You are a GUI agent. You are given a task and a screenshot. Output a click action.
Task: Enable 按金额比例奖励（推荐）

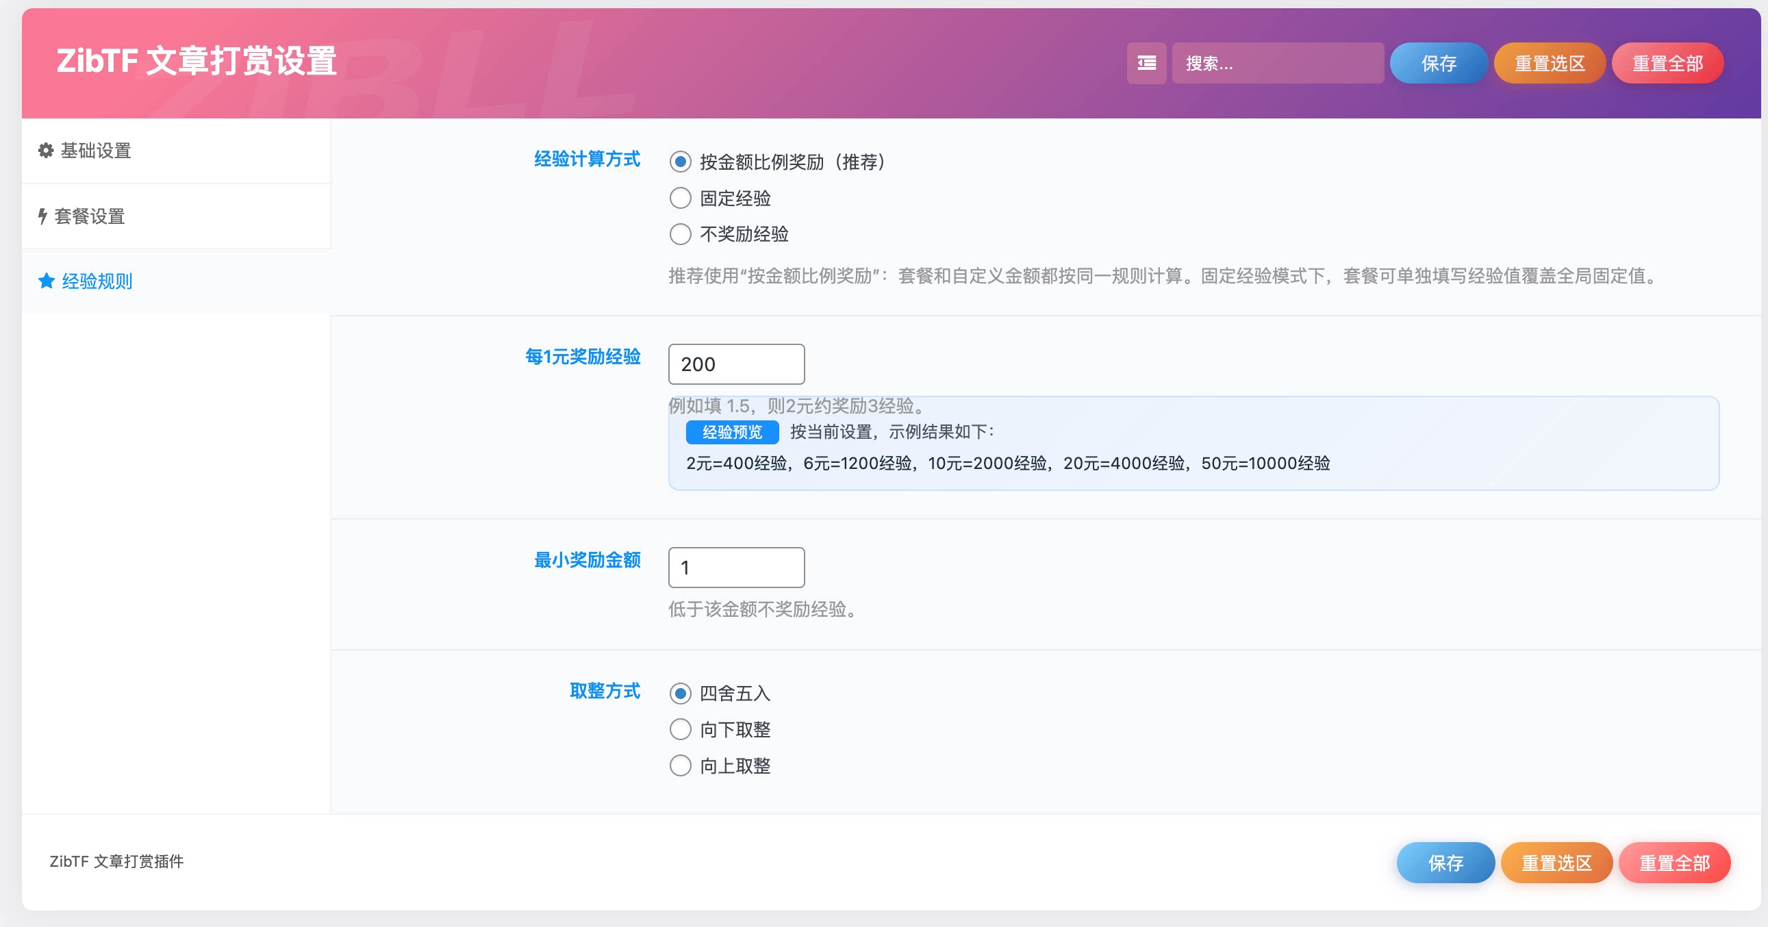coord(680,163)
